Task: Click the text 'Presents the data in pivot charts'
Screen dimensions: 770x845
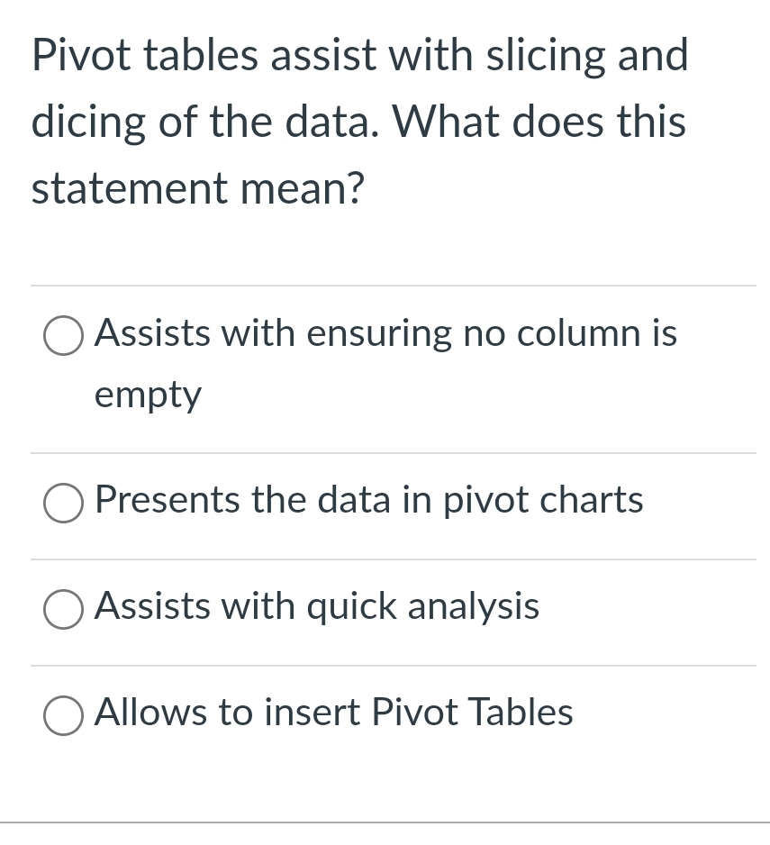Action: (369, 502)
